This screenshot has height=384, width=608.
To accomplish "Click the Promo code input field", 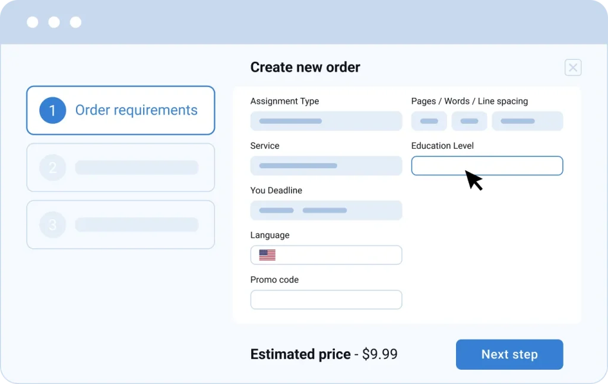I will click(326, 300).
